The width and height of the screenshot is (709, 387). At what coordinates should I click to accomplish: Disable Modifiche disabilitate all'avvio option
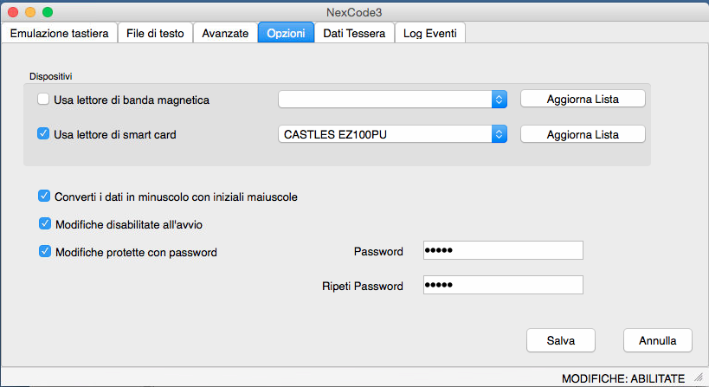click(44, 224)
